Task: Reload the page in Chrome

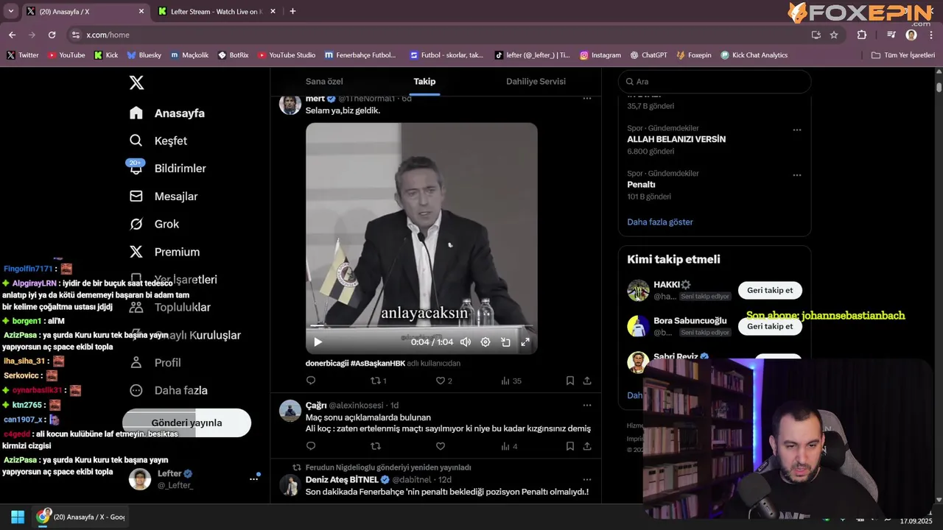Action: (52, 35)
